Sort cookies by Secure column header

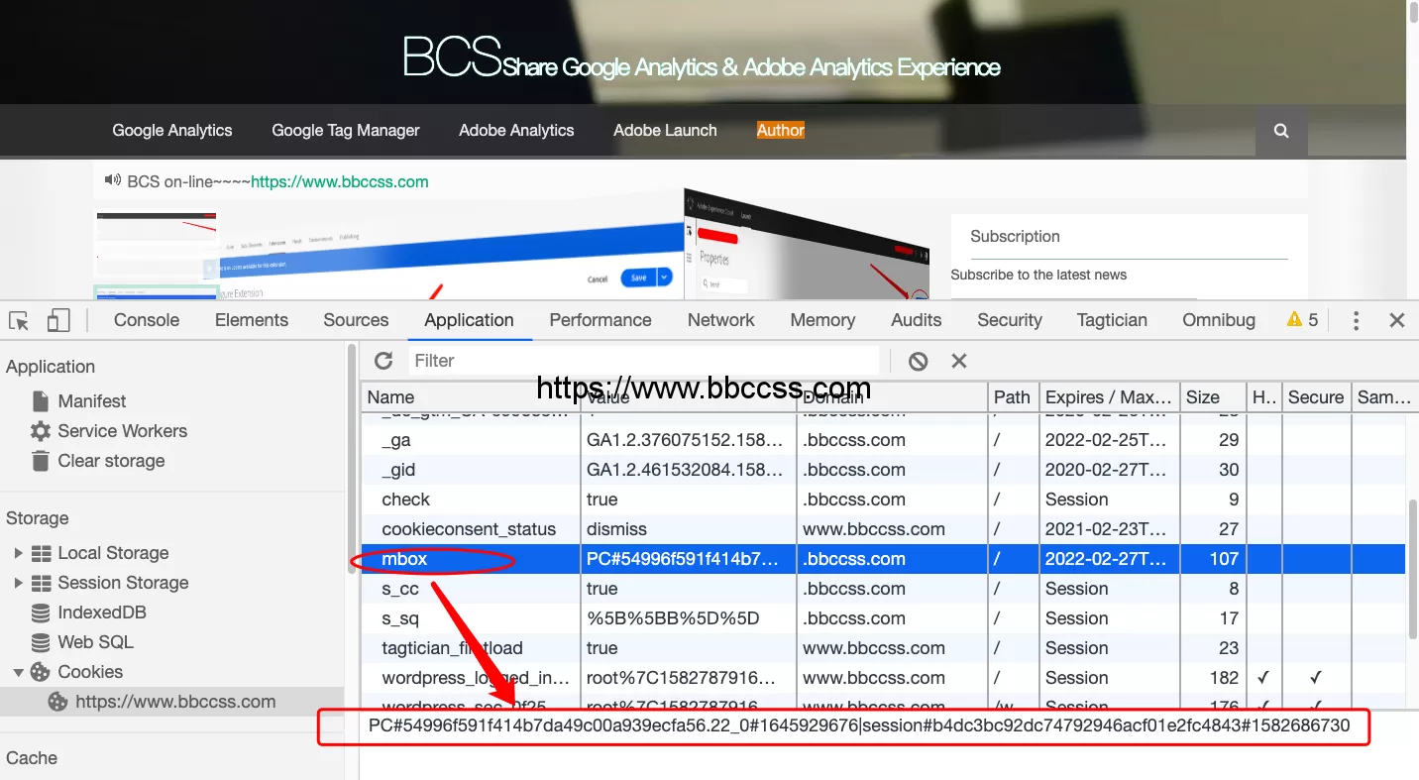pyautogui.click(x=1316, y=397)
